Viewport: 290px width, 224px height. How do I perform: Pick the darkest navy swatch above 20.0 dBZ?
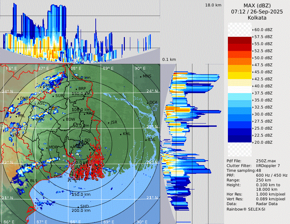(240, 139)
